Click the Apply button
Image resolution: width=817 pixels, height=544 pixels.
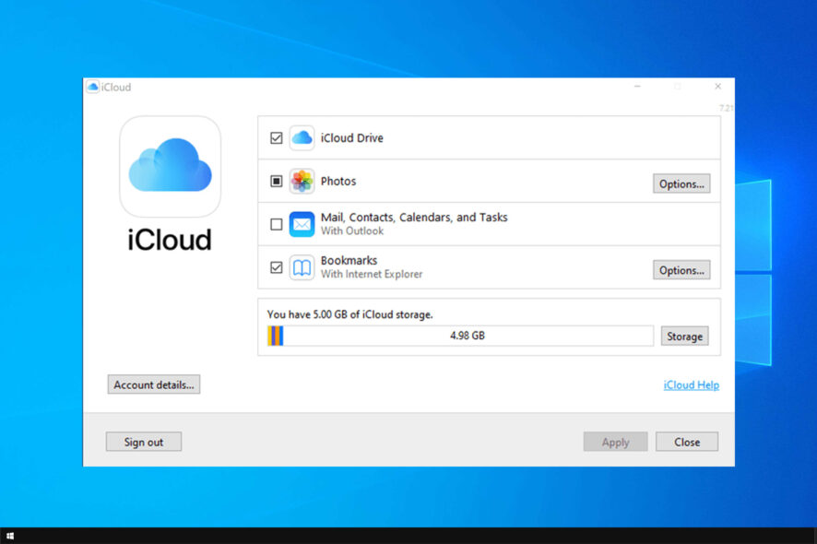[x=615, y=442]
